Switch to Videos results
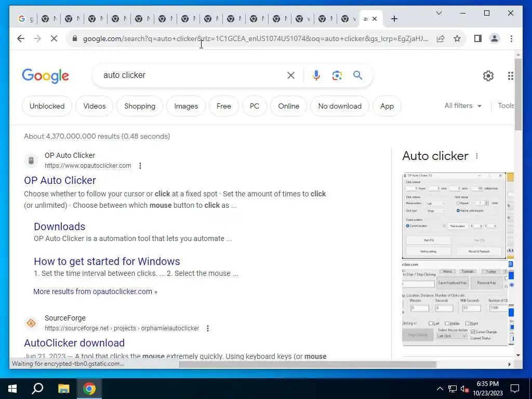This screenshot has width=532, height=399. [95, 106]
